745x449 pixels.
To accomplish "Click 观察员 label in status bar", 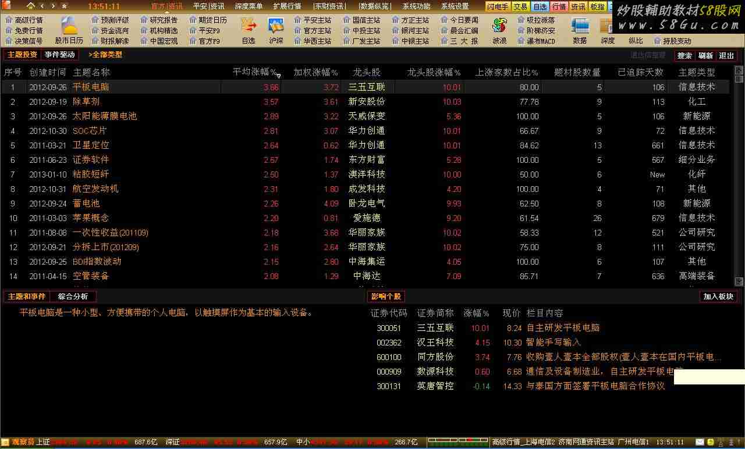I will tap(23, 443).
